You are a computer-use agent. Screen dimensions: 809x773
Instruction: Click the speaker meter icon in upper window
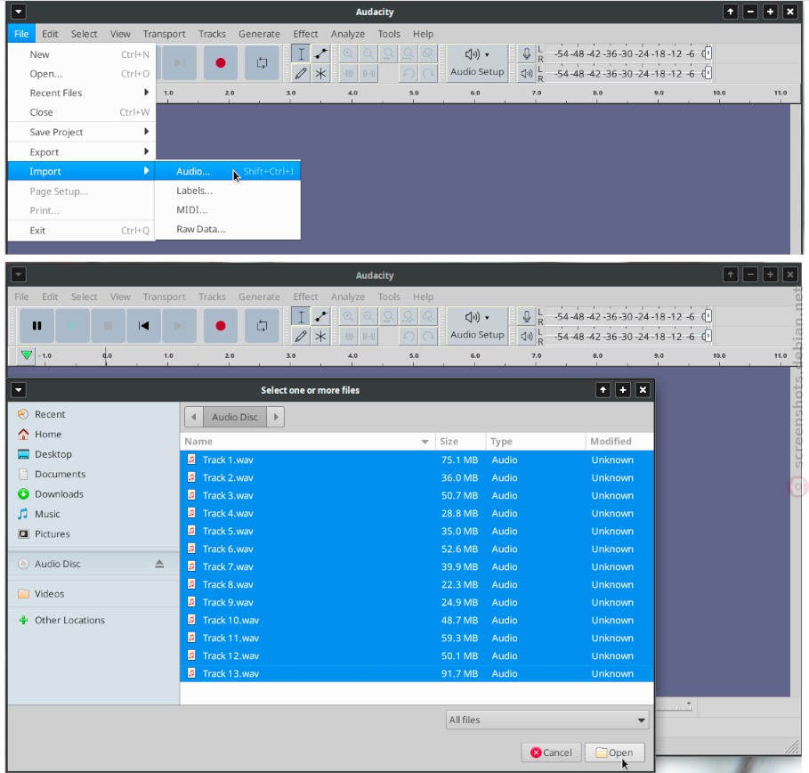click(526, 74)
